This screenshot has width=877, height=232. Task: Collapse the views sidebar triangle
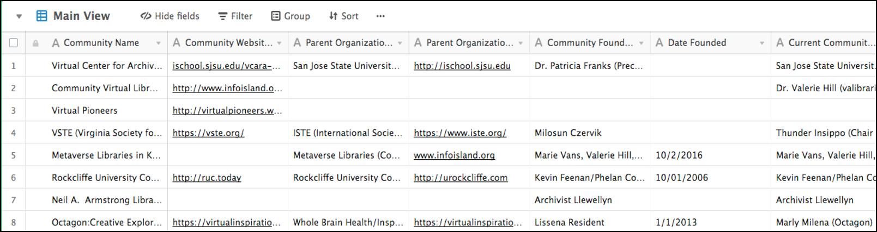pyautogui.click(x=19, y=16)
